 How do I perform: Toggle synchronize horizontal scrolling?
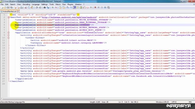coord(63,8)
